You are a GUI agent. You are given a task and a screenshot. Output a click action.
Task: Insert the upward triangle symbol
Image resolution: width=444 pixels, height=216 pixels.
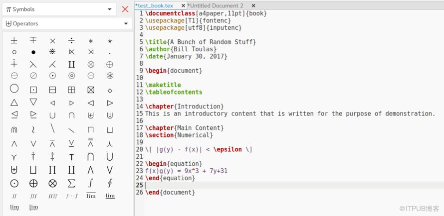tap(14, 102)
